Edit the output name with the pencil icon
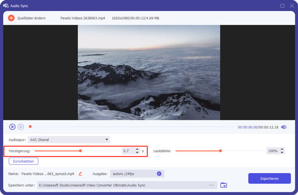Screen dimensions: 298x195 [80, 174]
